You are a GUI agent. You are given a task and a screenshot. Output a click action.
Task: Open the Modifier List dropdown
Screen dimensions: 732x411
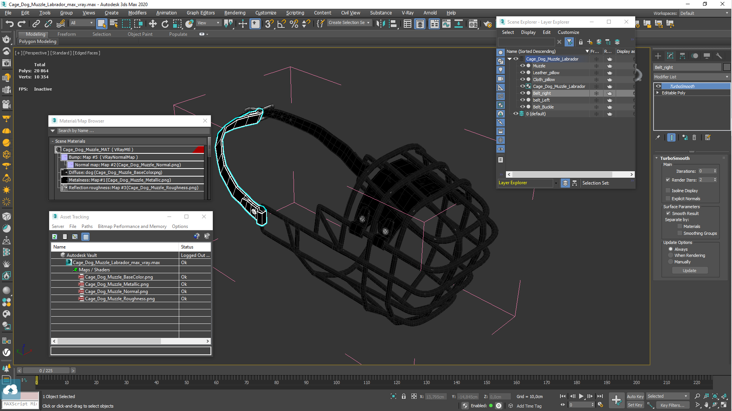[692, 77]
